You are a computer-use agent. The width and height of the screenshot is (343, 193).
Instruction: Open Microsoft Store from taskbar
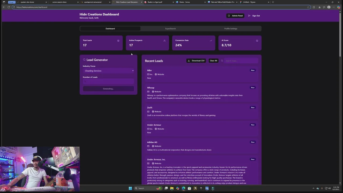(189, 188)
